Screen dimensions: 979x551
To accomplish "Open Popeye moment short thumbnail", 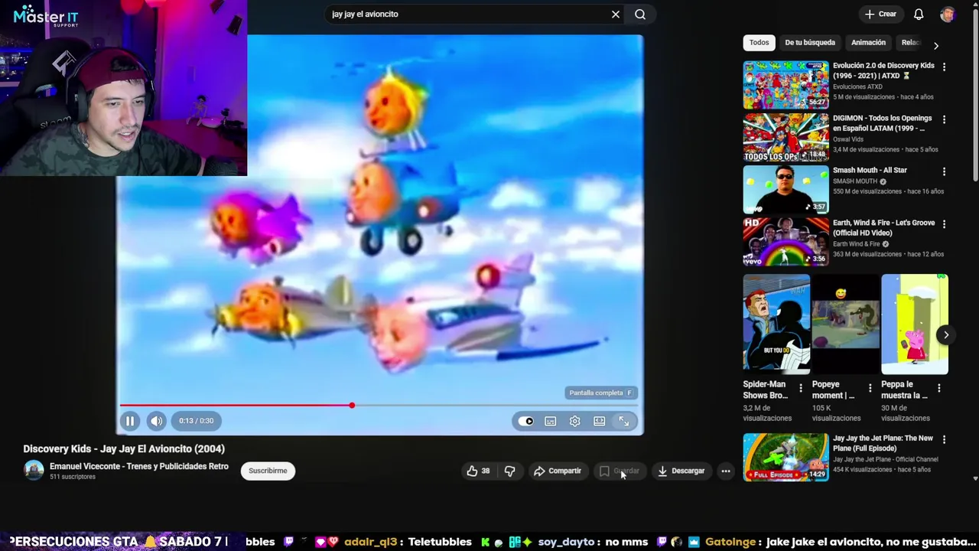I will pyautogui.click(x=845, y=324).
